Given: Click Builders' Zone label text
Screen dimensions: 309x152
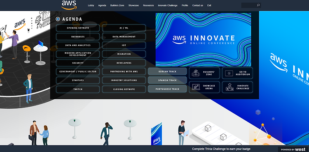Looking at the screenshot, I should point(209,73).
